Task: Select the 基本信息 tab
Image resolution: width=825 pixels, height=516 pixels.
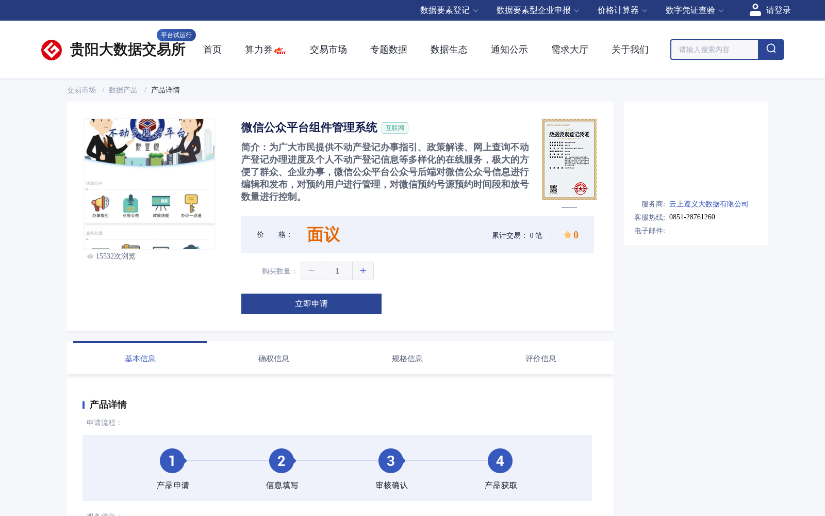Action: pos(140,359)
